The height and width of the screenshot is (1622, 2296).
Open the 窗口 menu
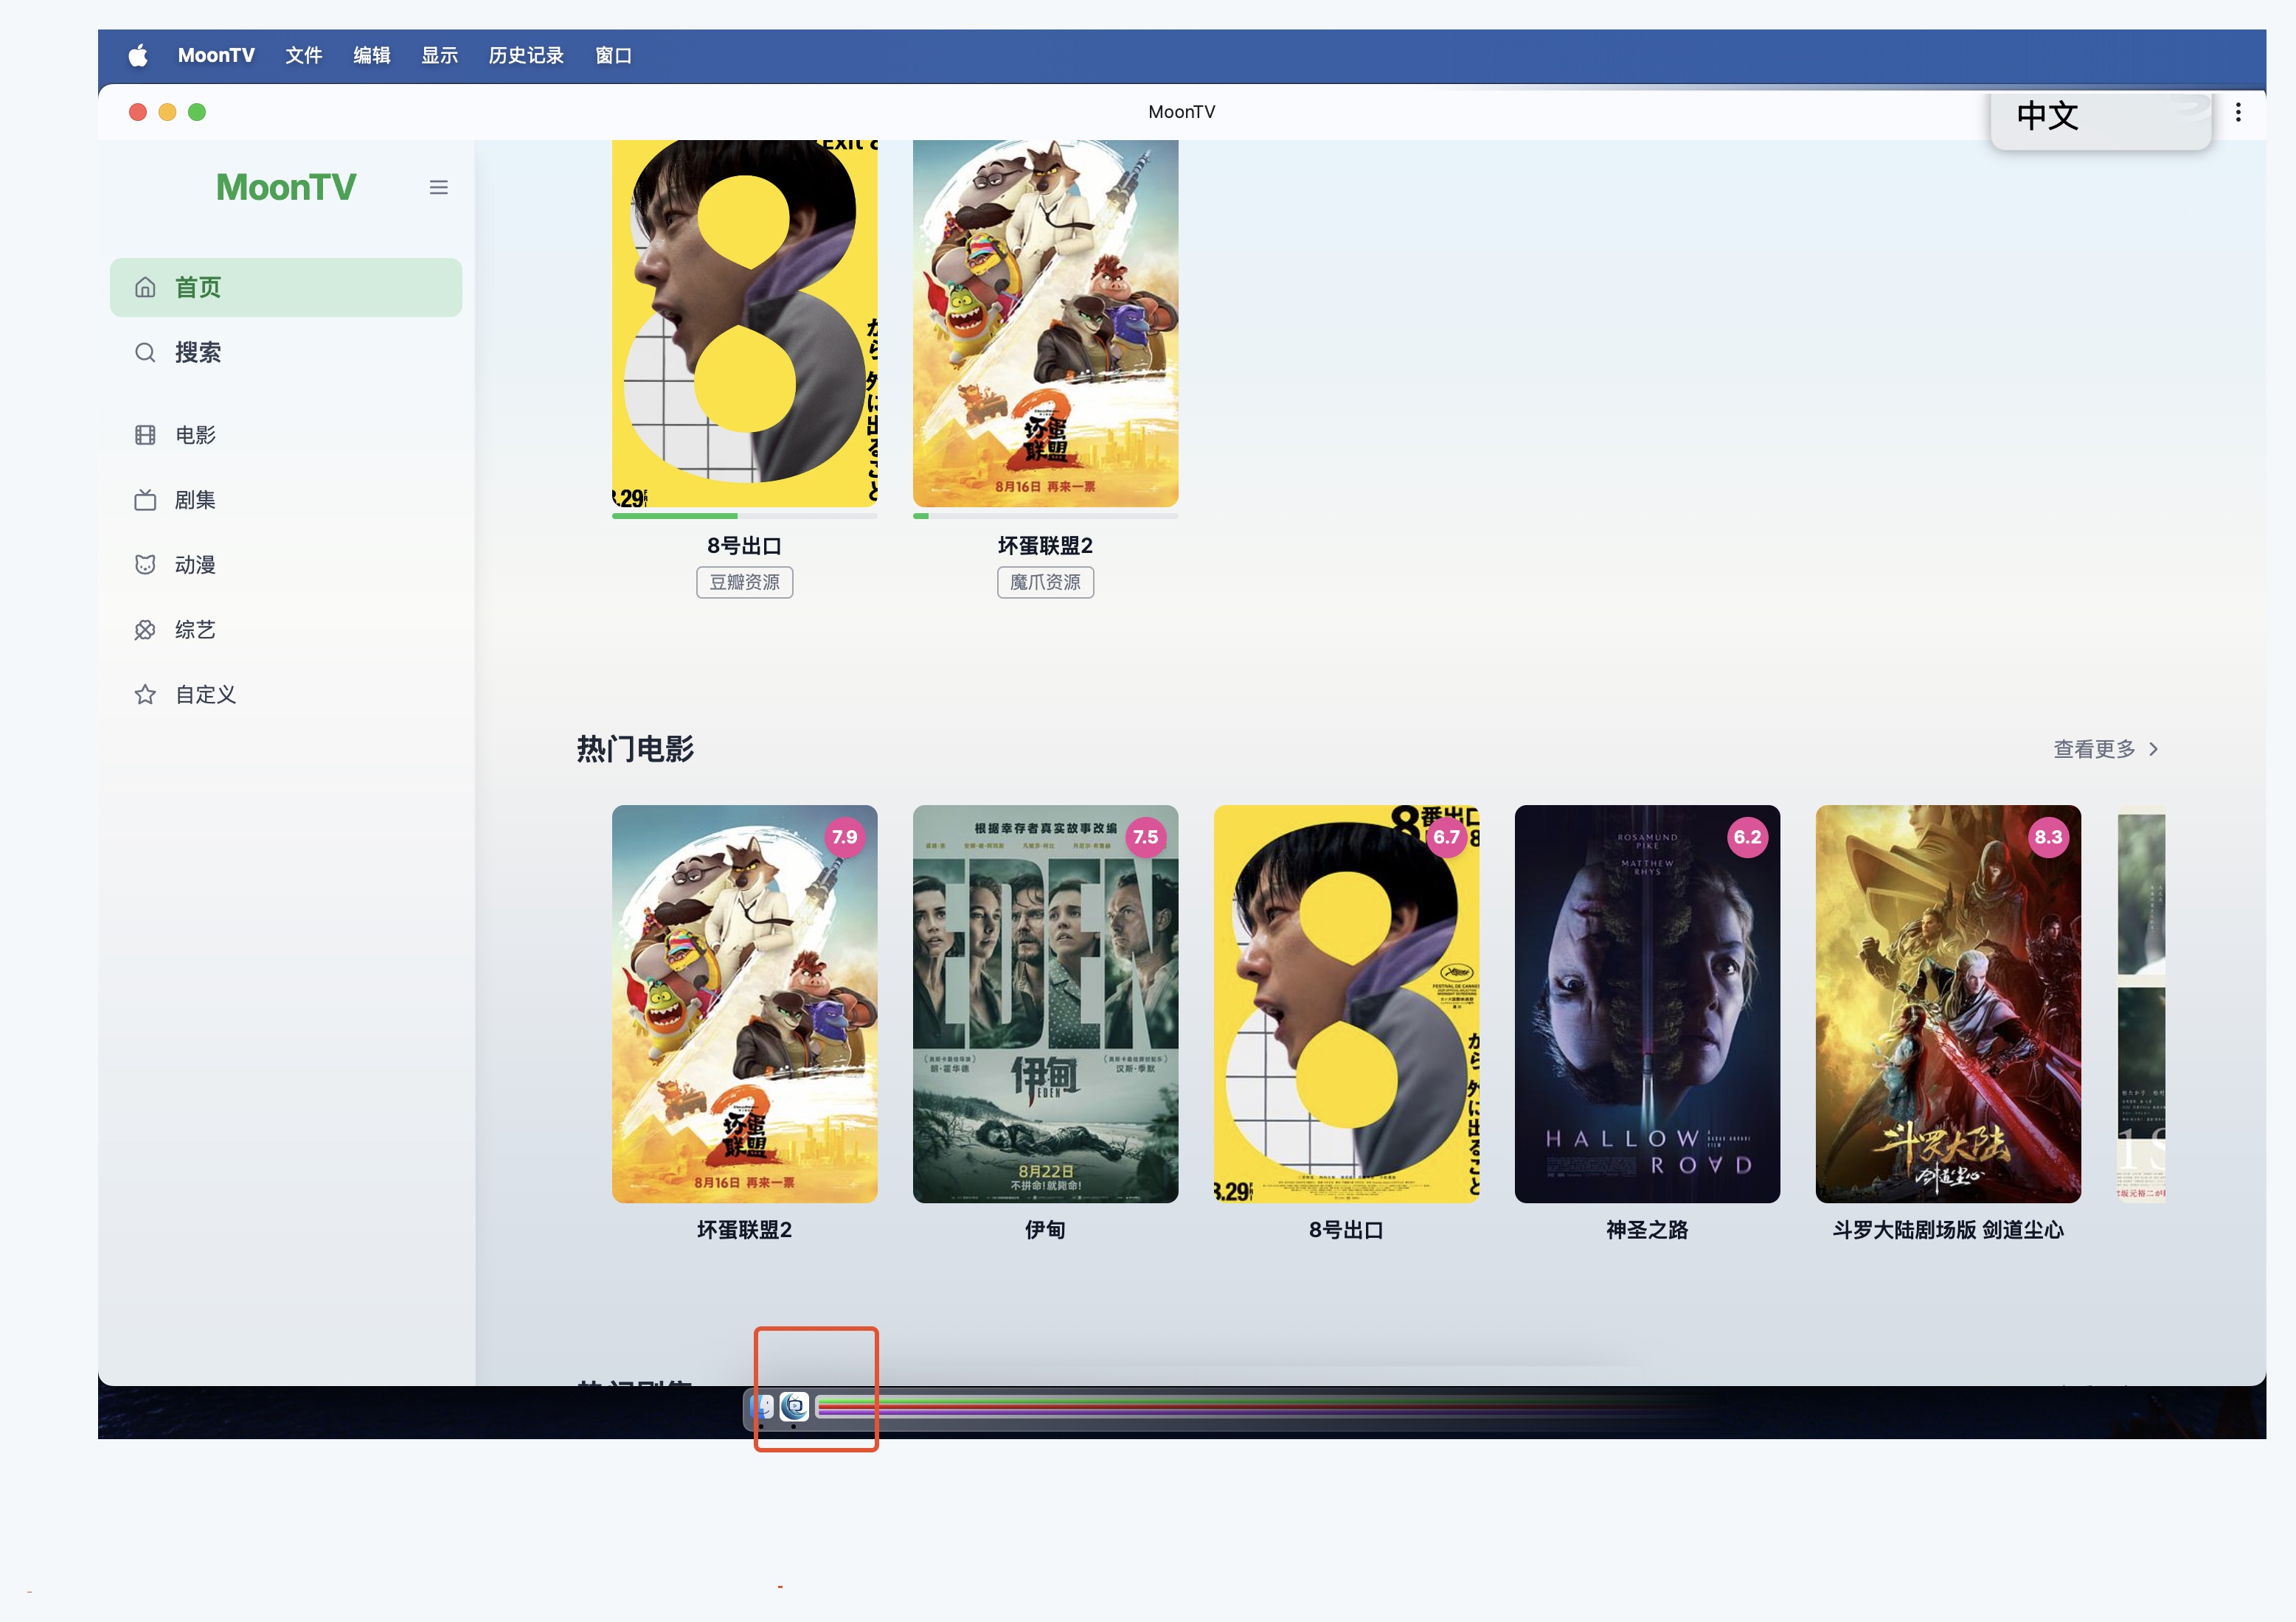pyautogui.click(x=613, y=56)
